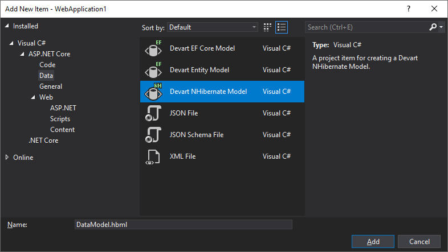Image resolution: width=448 pixels, height=252 pixels.
Task: Click the JSON File name text
Action: pyautogui.click(x=184, y=113)
